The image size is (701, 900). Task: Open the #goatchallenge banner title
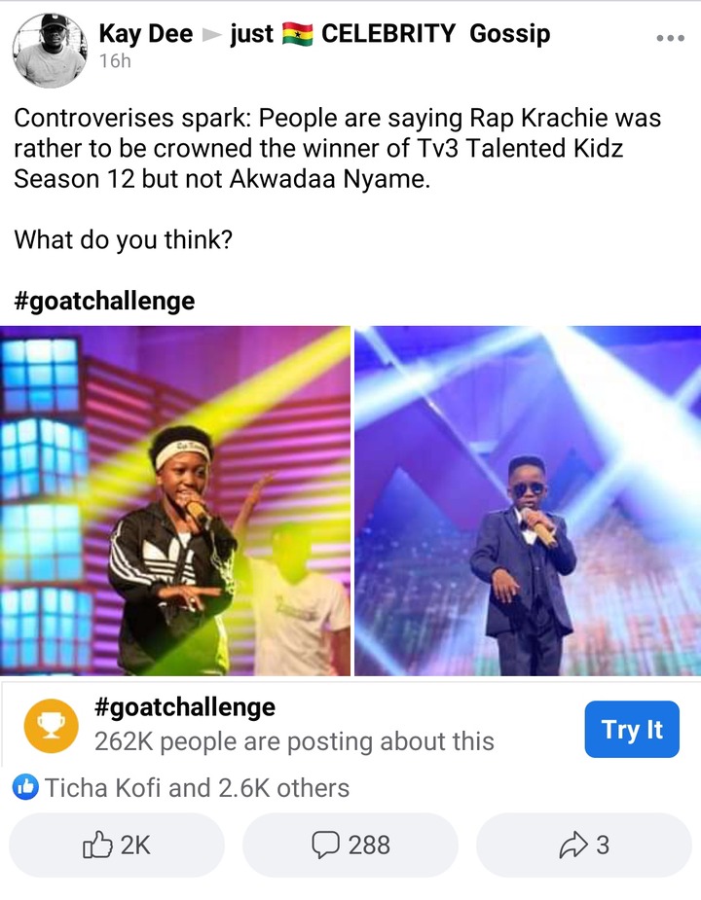click(185, 707)
